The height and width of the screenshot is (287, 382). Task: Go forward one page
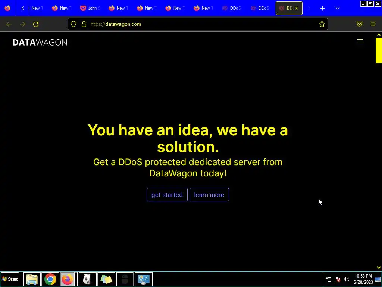[x=22, y=24]
